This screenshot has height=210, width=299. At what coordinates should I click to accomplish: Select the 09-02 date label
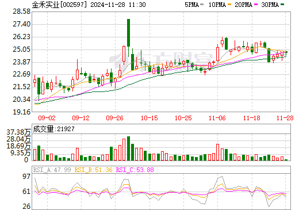point(47,118)
